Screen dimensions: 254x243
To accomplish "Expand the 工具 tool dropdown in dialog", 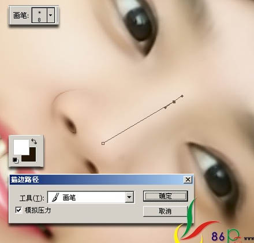I will 129,197.
